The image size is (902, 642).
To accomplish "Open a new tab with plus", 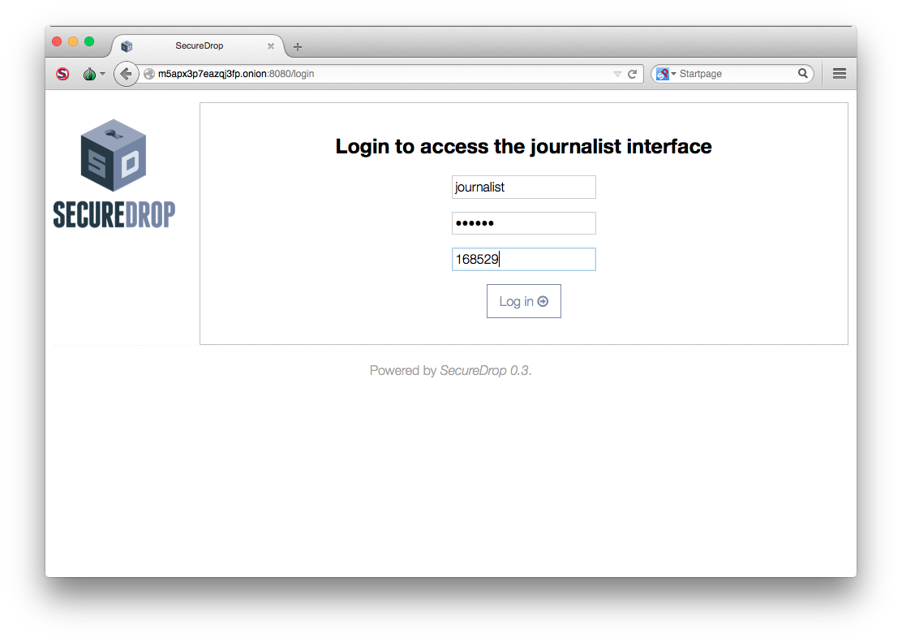I will pyautogui.click(x=298, y=46).
